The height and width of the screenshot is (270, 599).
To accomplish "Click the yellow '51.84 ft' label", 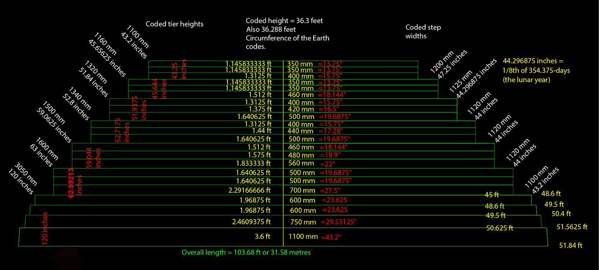I will click(x=571, y=245).
